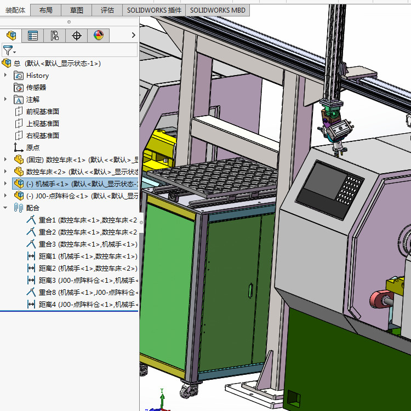Select mate 距离2 (机械手<1>,数控车床<2>)

point(88,269)
